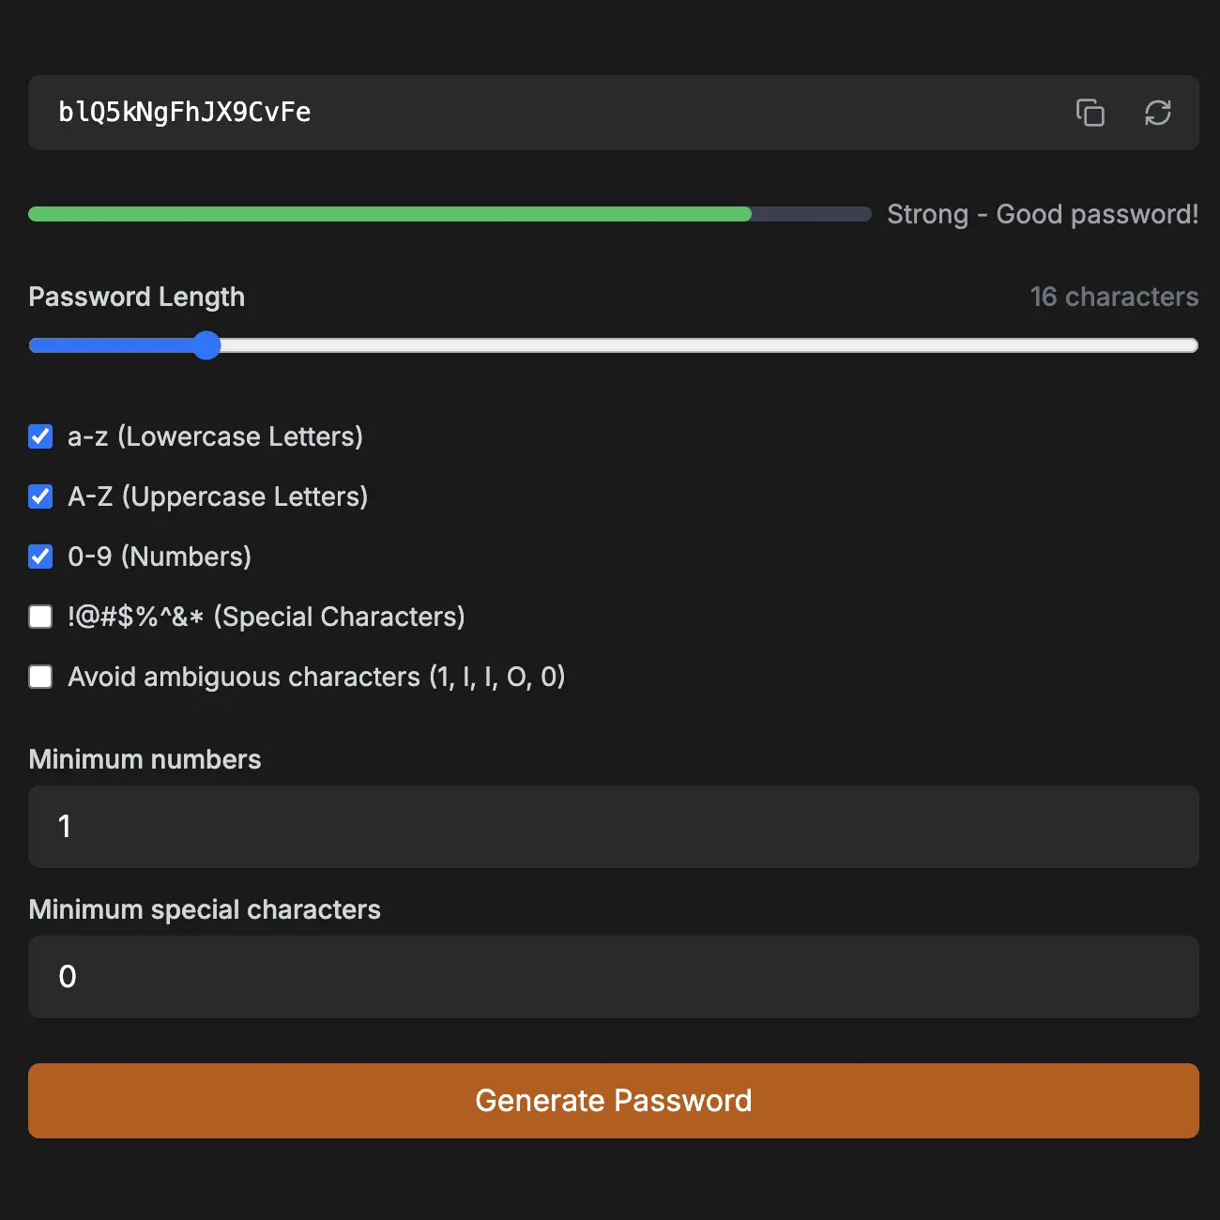Click the Password Length slider handle
1220x1220 pixels.
(206, 345)
